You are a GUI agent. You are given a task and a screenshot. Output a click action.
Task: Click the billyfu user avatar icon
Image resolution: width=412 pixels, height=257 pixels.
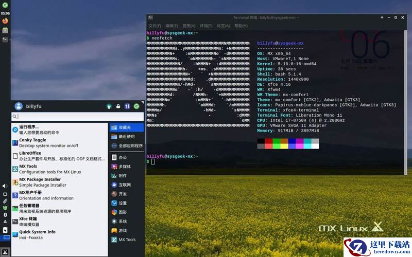(19, 106)
